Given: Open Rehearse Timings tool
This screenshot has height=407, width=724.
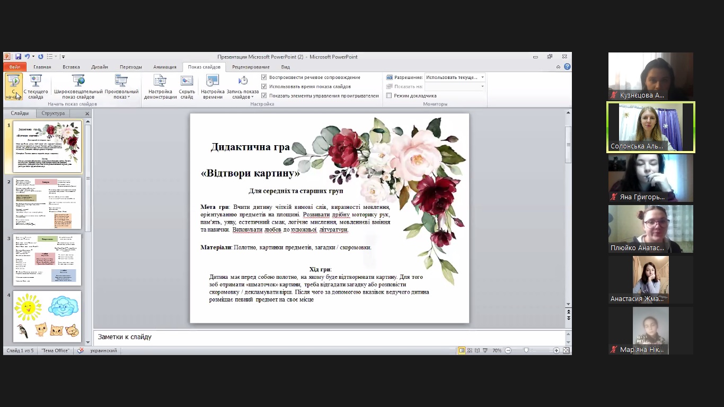Looking at the screenshot, I should (213, 86).
